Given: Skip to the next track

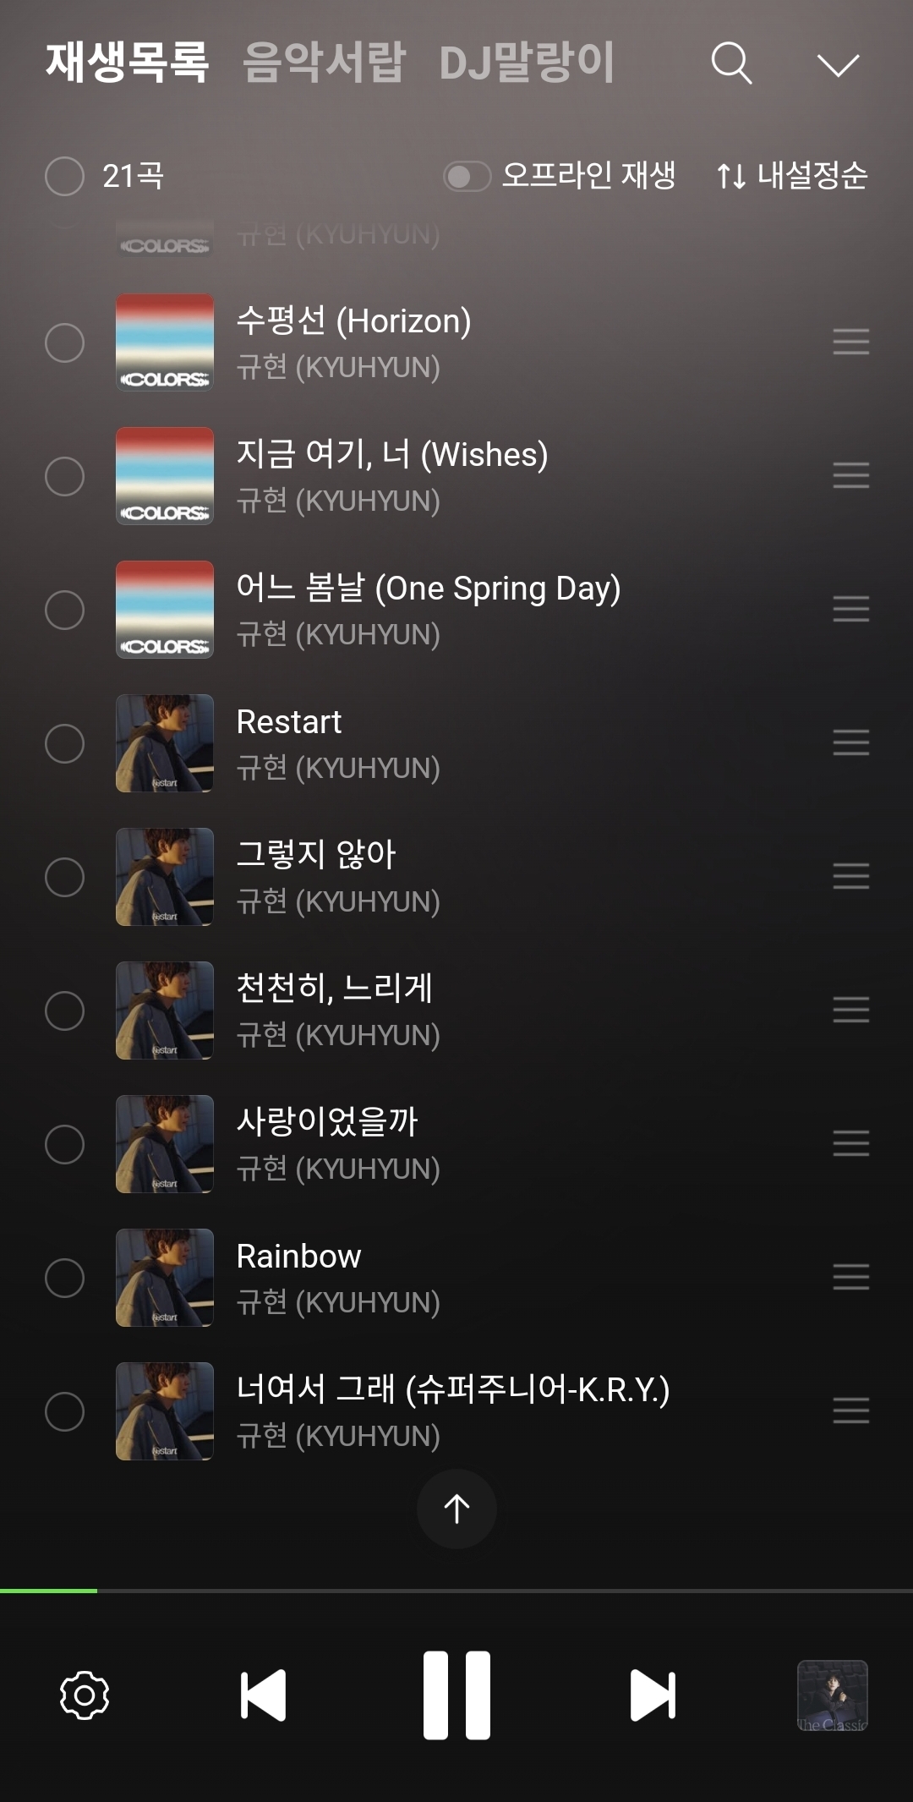Looking at the screenshot, I should 653,1695.
